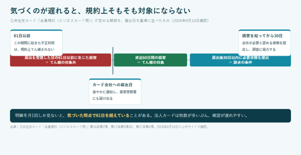Click the text この期間に起きた不正利用は、規約上てん補されない

click(34, 46)
